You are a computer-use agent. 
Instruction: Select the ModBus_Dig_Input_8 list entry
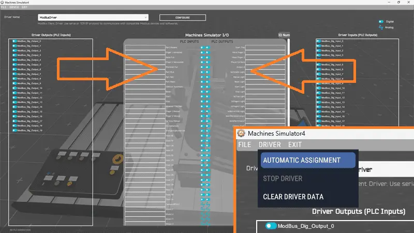330,79
